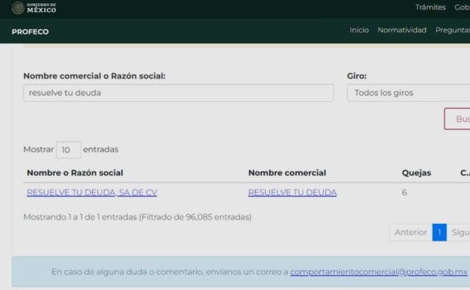This screenshot has width=470, height=290.
Task: Click the Anterior pagination button
Action: [x=410, y=232]
